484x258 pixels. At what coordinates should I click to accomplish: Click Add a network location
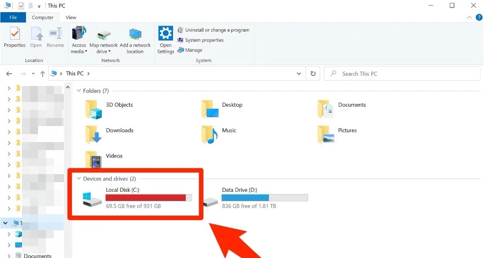click(x=135, y=41)
